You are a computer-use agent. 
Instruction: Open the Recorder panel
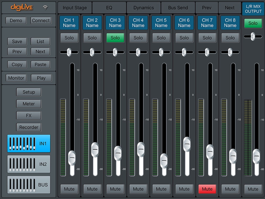(x=29, y=127)
